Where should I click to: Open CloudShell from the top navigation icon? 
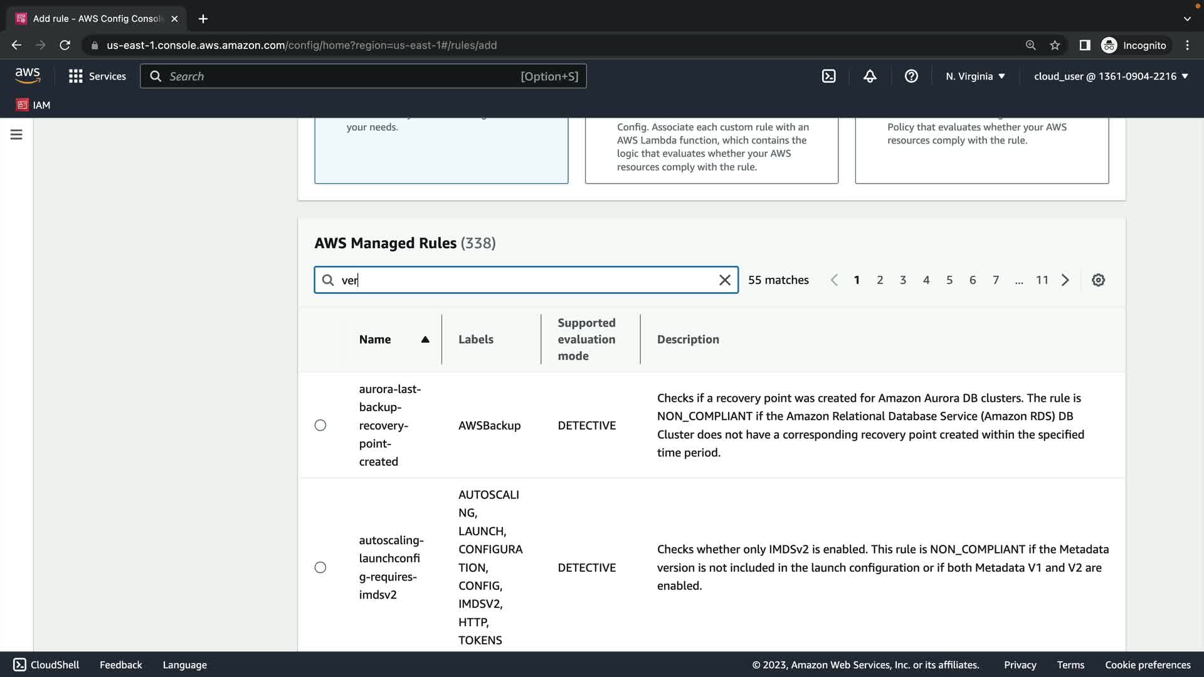[x=828, y=76]
